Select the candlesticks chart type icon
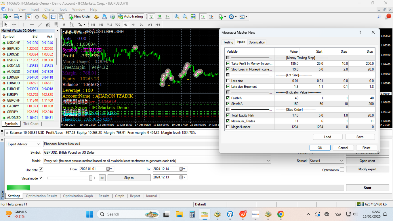Screen dimensions: 393x221 point(159,17)
